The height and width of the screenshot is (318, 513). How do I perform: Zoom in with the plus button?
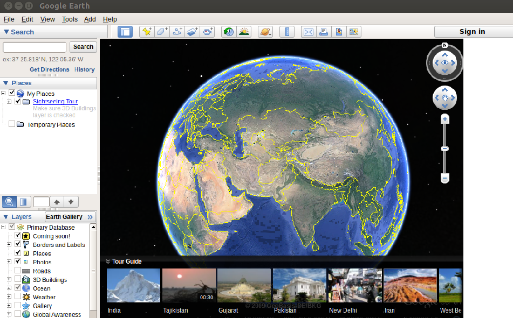[x=444, y=119]
